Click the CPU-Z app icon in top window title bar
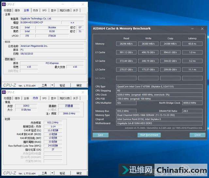This screenshot has height=178, width=209. click(4, 4)
